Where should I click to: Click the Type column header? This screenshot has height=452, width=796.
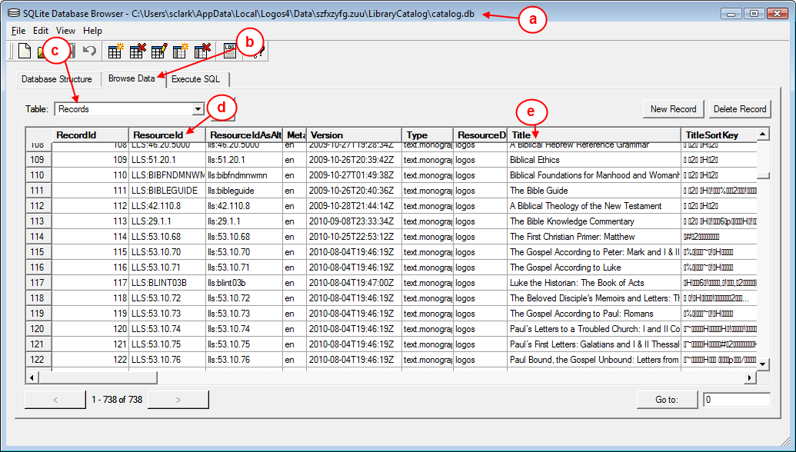pos(427,135)
